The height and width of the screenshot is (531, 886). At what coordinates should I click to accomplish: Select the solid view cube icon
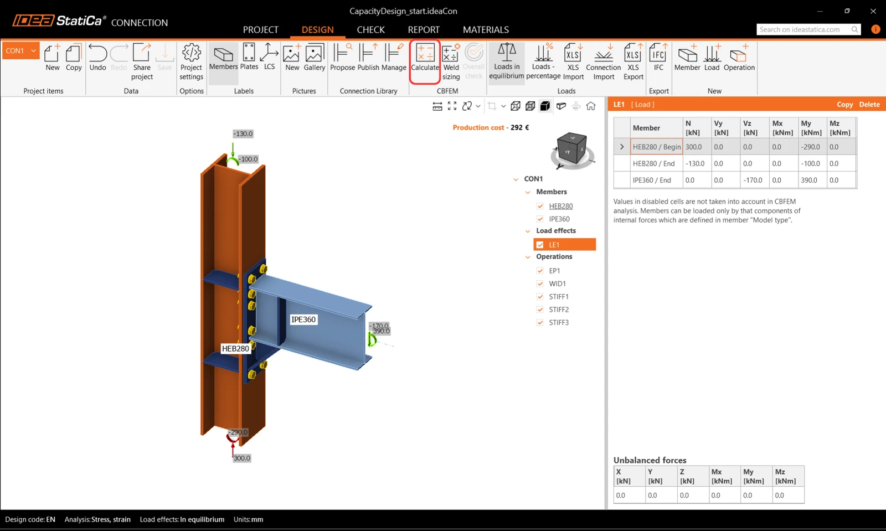coord(545,106)
